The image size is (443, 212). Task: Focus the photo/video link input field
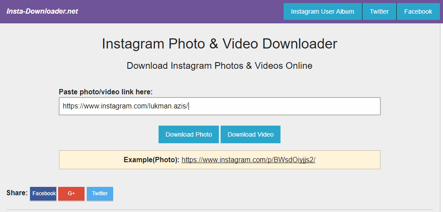point(220,106)
